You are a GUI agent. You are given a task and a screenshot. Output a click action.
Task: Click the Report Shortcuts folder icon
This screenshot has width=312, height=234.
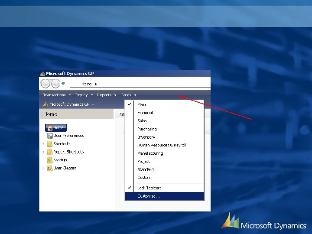(50, 152)
